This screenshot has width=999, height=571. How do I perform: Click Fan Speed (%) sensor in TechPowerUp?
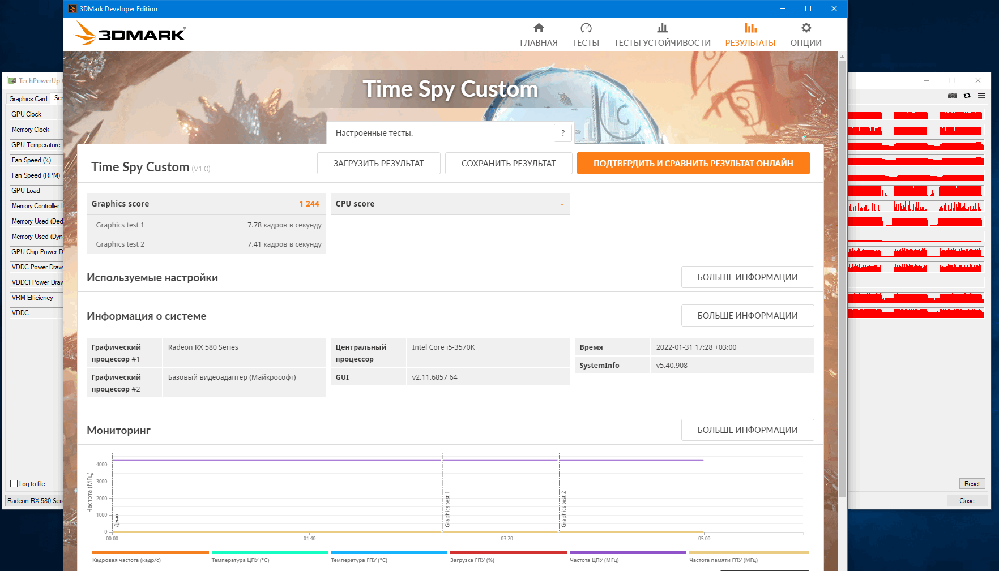click(36, 160)
